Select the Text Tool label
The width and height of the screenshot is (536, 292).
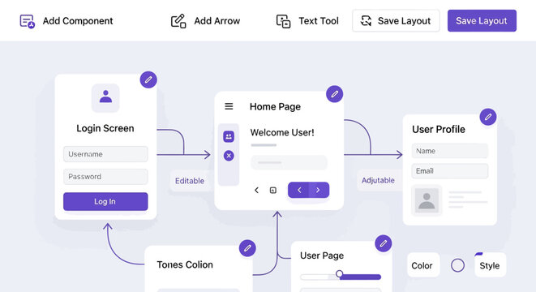(319, 21)
